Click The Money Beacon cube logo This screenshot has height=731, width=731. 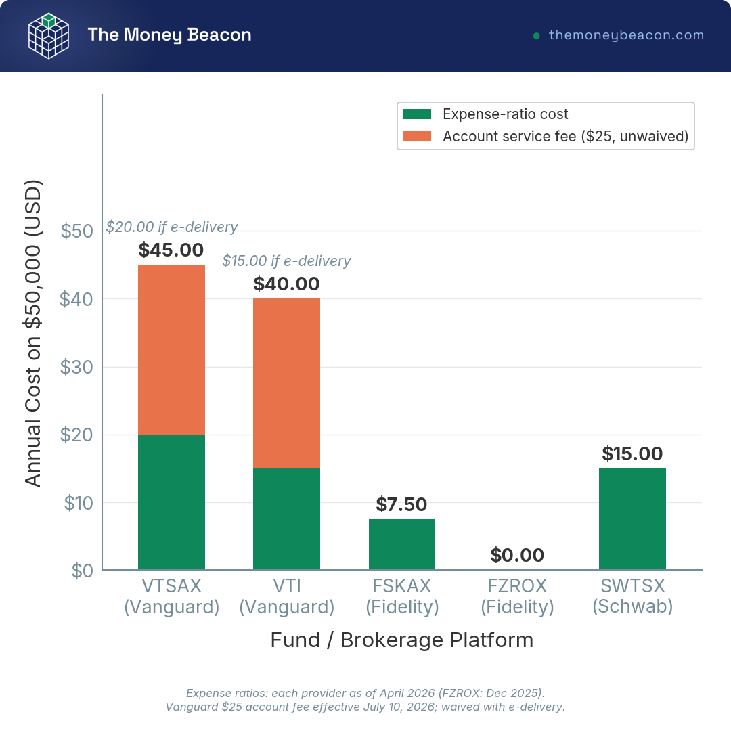pyautogui.click(x=49, y=36)
